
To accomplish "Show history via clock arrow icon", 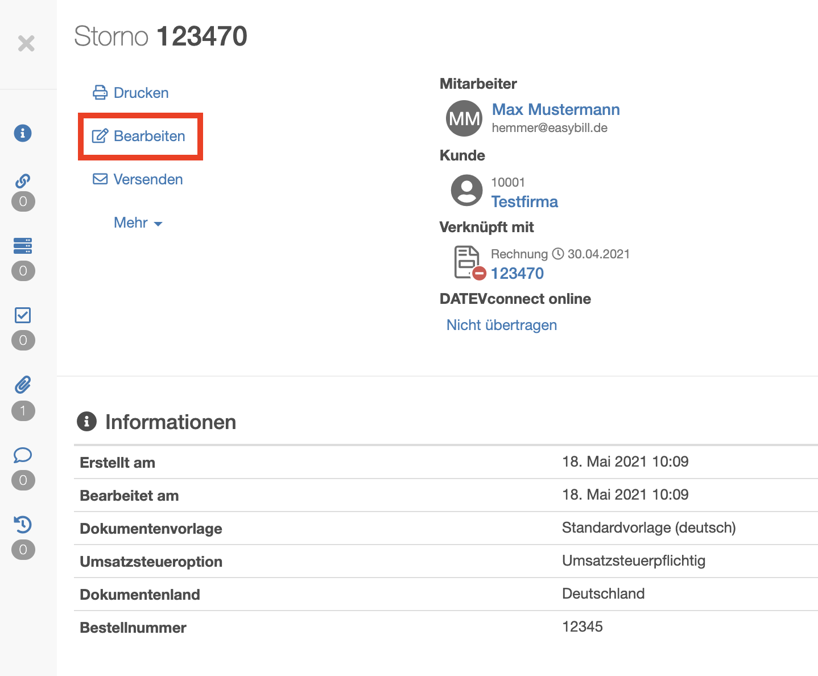I will click(x=23, y=524).
